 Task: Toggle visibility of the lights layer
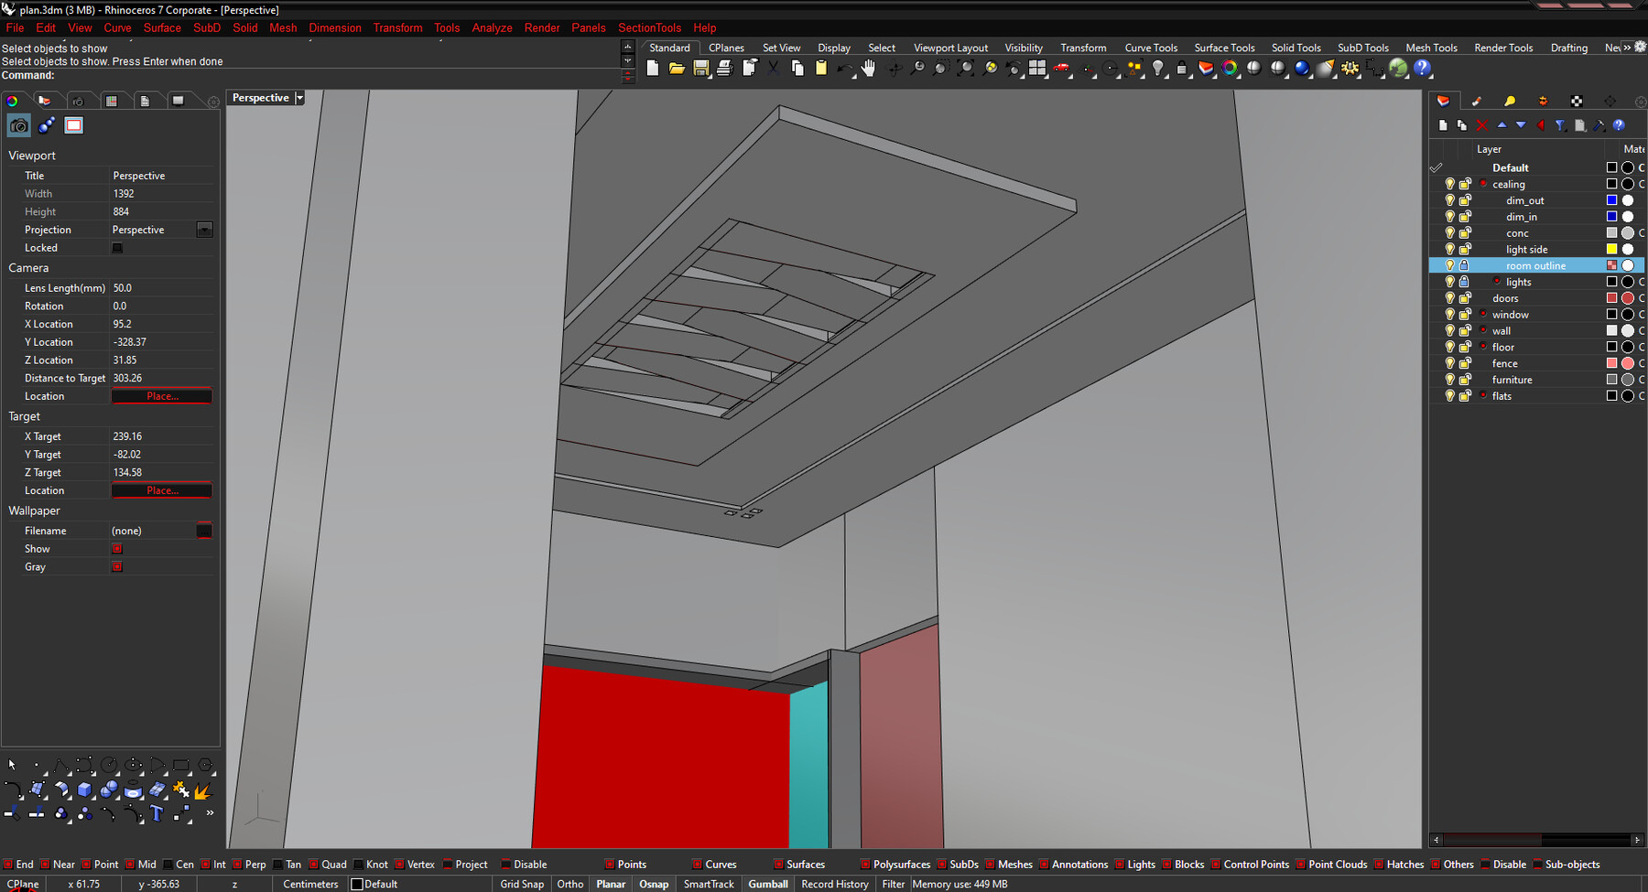click(1449, 282)
